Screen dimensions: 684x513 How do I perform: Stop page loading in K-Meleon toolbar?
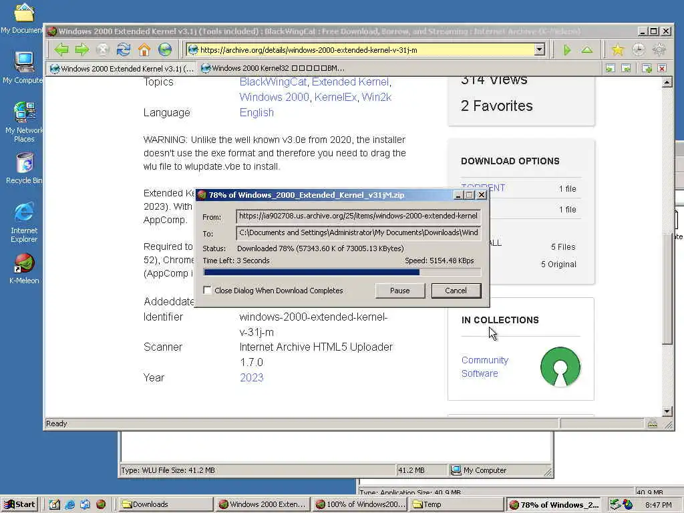[x=102, y=49]
